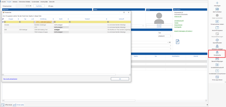
Task: Click Adressen anzeigen map pin icon
Action: coord(217,46)
